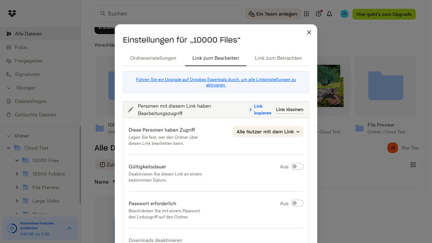Switch to grid view layout
Screen dimensions: 432x243
tap(413, 164)
